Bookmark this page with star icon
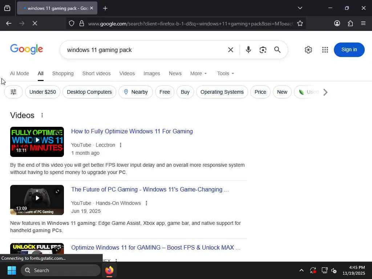Viewport: 372px width, 279px height. [x=300, y=23]
